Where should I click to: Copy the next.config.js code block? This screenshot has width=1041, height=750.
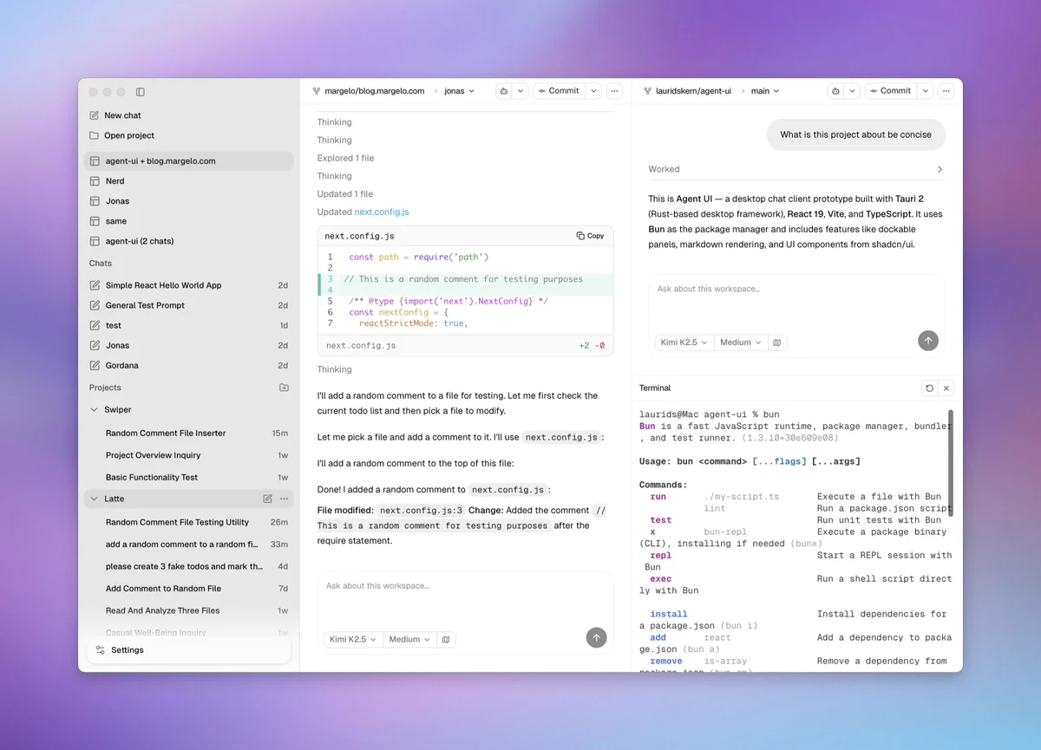tap(590, 236)
